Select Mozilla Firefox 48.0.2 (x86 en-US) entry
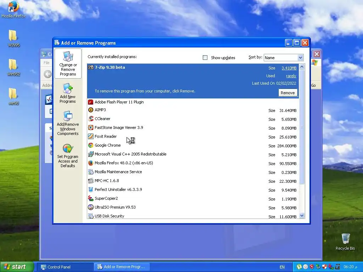 pos(193,163)
